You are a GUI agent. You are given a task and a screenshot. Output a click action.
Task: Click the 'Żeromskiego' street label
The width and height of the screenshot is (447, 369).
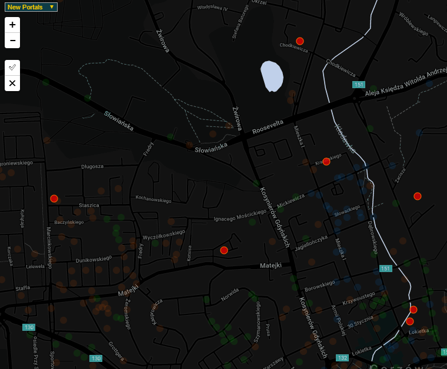[128, 314]
